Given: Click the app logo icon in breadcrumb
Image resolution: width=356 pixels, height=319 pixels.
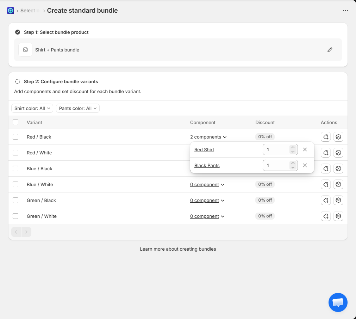Looking at the screenshot, I should pos(11,11).
